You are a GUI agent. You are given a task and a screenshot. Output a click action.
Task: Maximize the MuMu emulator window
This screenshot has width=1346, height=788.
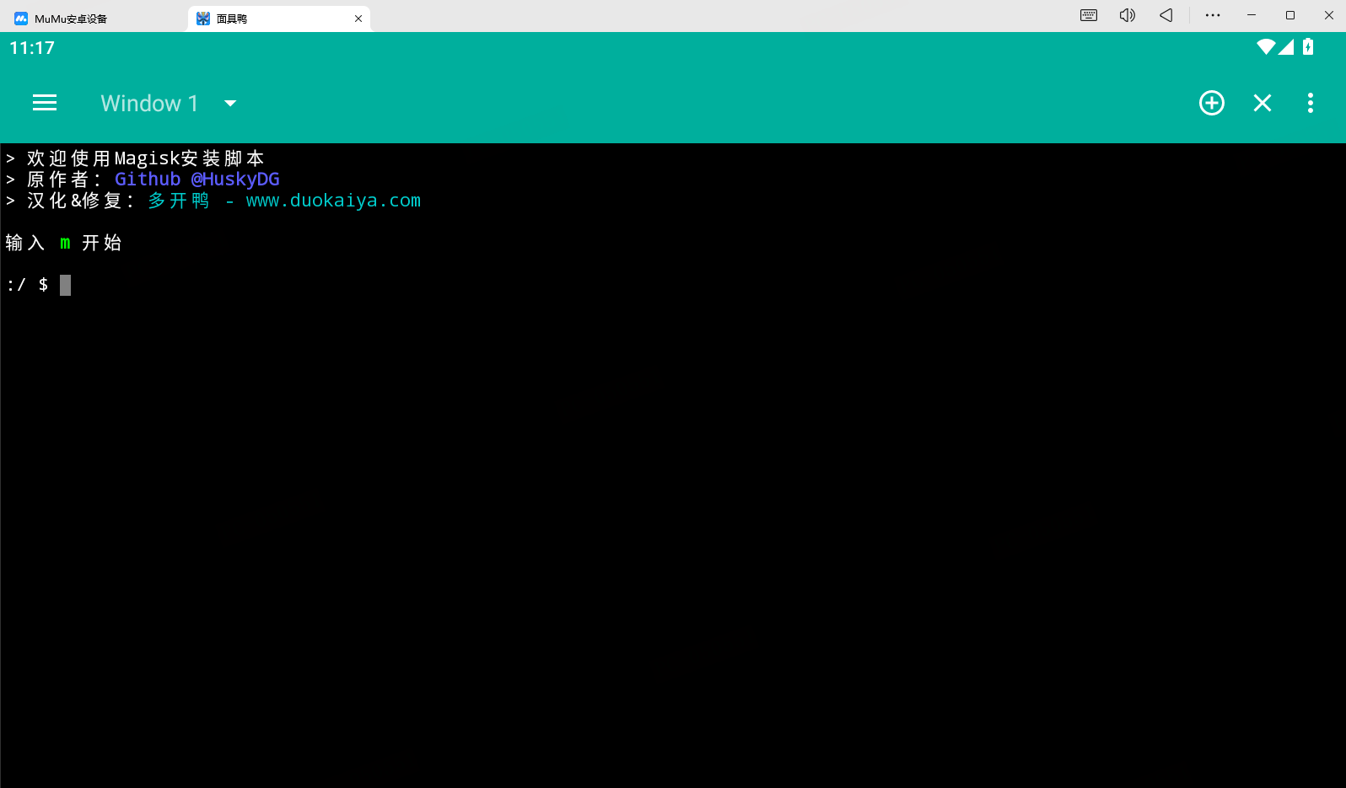pos(1289,15)
